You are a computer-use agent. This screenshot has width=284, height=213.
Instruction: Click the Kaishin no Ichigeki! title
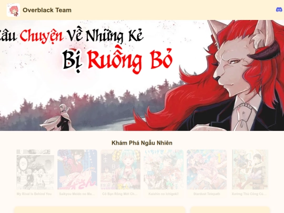click(x=164, y=194)
